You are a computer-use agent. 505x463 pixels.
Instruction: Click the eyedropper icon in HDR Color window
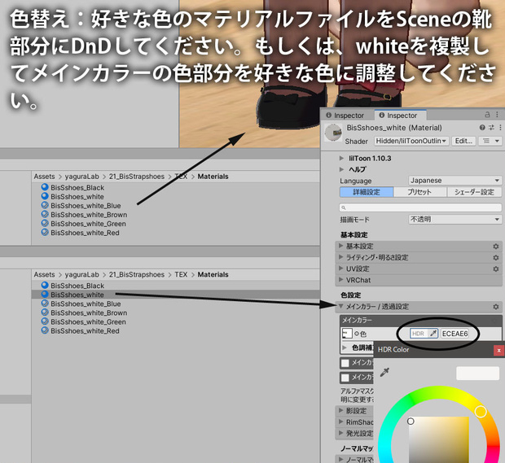(384, 372)
